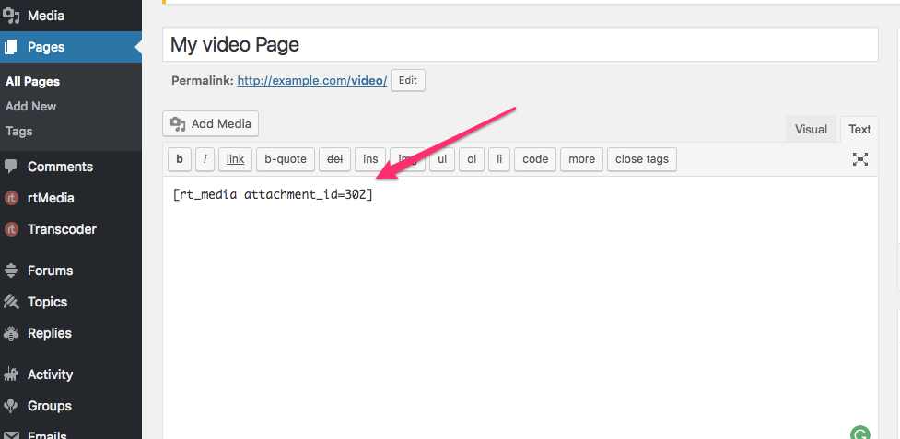Screen dimensions: 900x439
Task: Toggle distraction-free fullscreen editor icon
Action: click(859, 159)
